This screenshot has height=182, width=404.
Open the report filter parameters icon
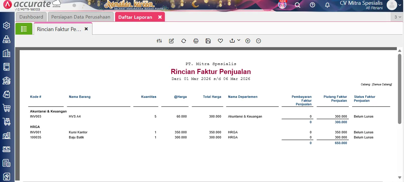coord(159,41)
